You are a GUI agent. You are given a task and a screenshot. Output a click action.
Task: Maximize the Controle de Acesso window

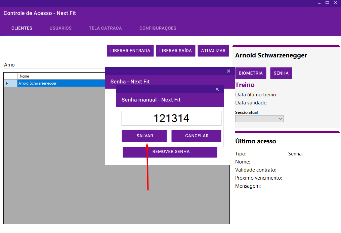tap(327, 3)
